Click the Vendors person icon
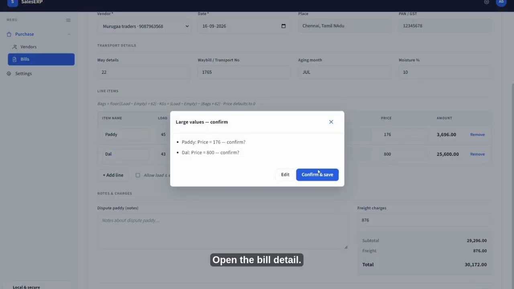Image resolution: width=514 pixels, height=289 pixels. pyautogui.click(x=15, y=47)
